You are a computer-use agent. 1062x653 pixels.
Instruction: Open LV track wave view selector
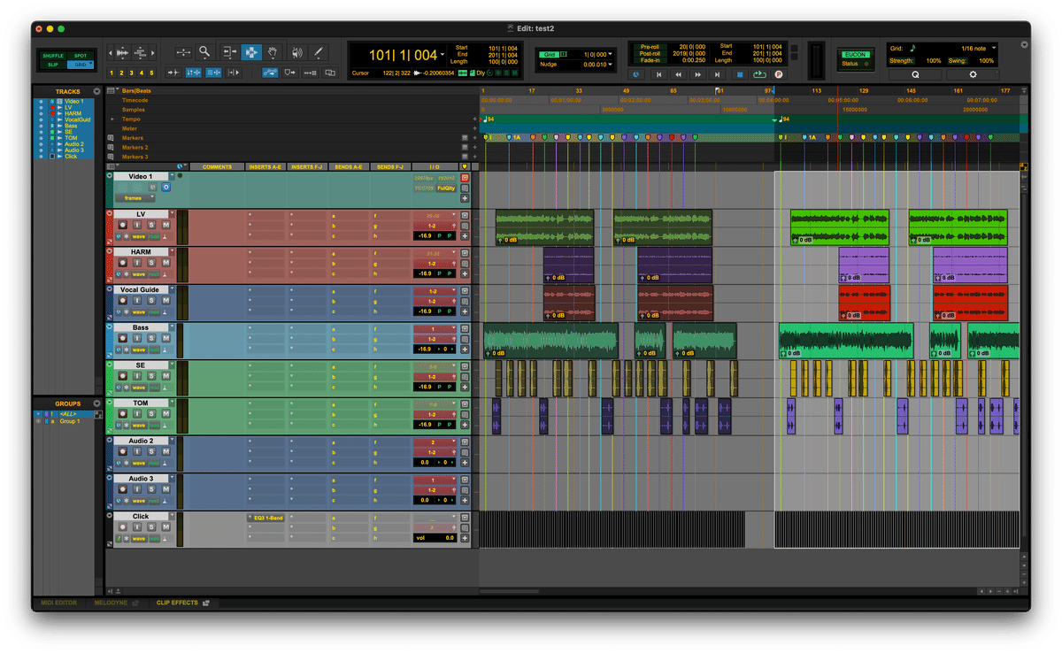click(139, 236)
